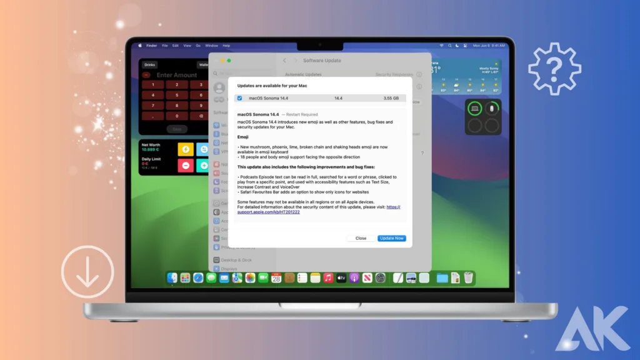Screen dimensions: 640x360
Task: Click the red minus beside Enter Amount
Action: (x=146, y=75)
